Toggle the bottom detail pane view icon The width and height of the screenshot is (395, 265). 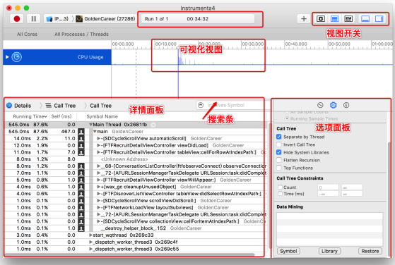(x=365, y=19)
